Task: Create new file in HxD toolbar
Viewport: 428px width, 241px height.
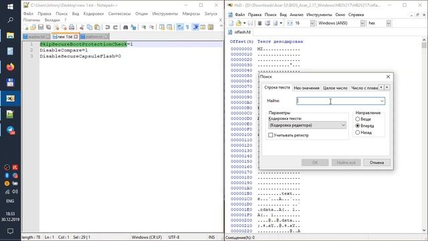Action: point(231,23)
